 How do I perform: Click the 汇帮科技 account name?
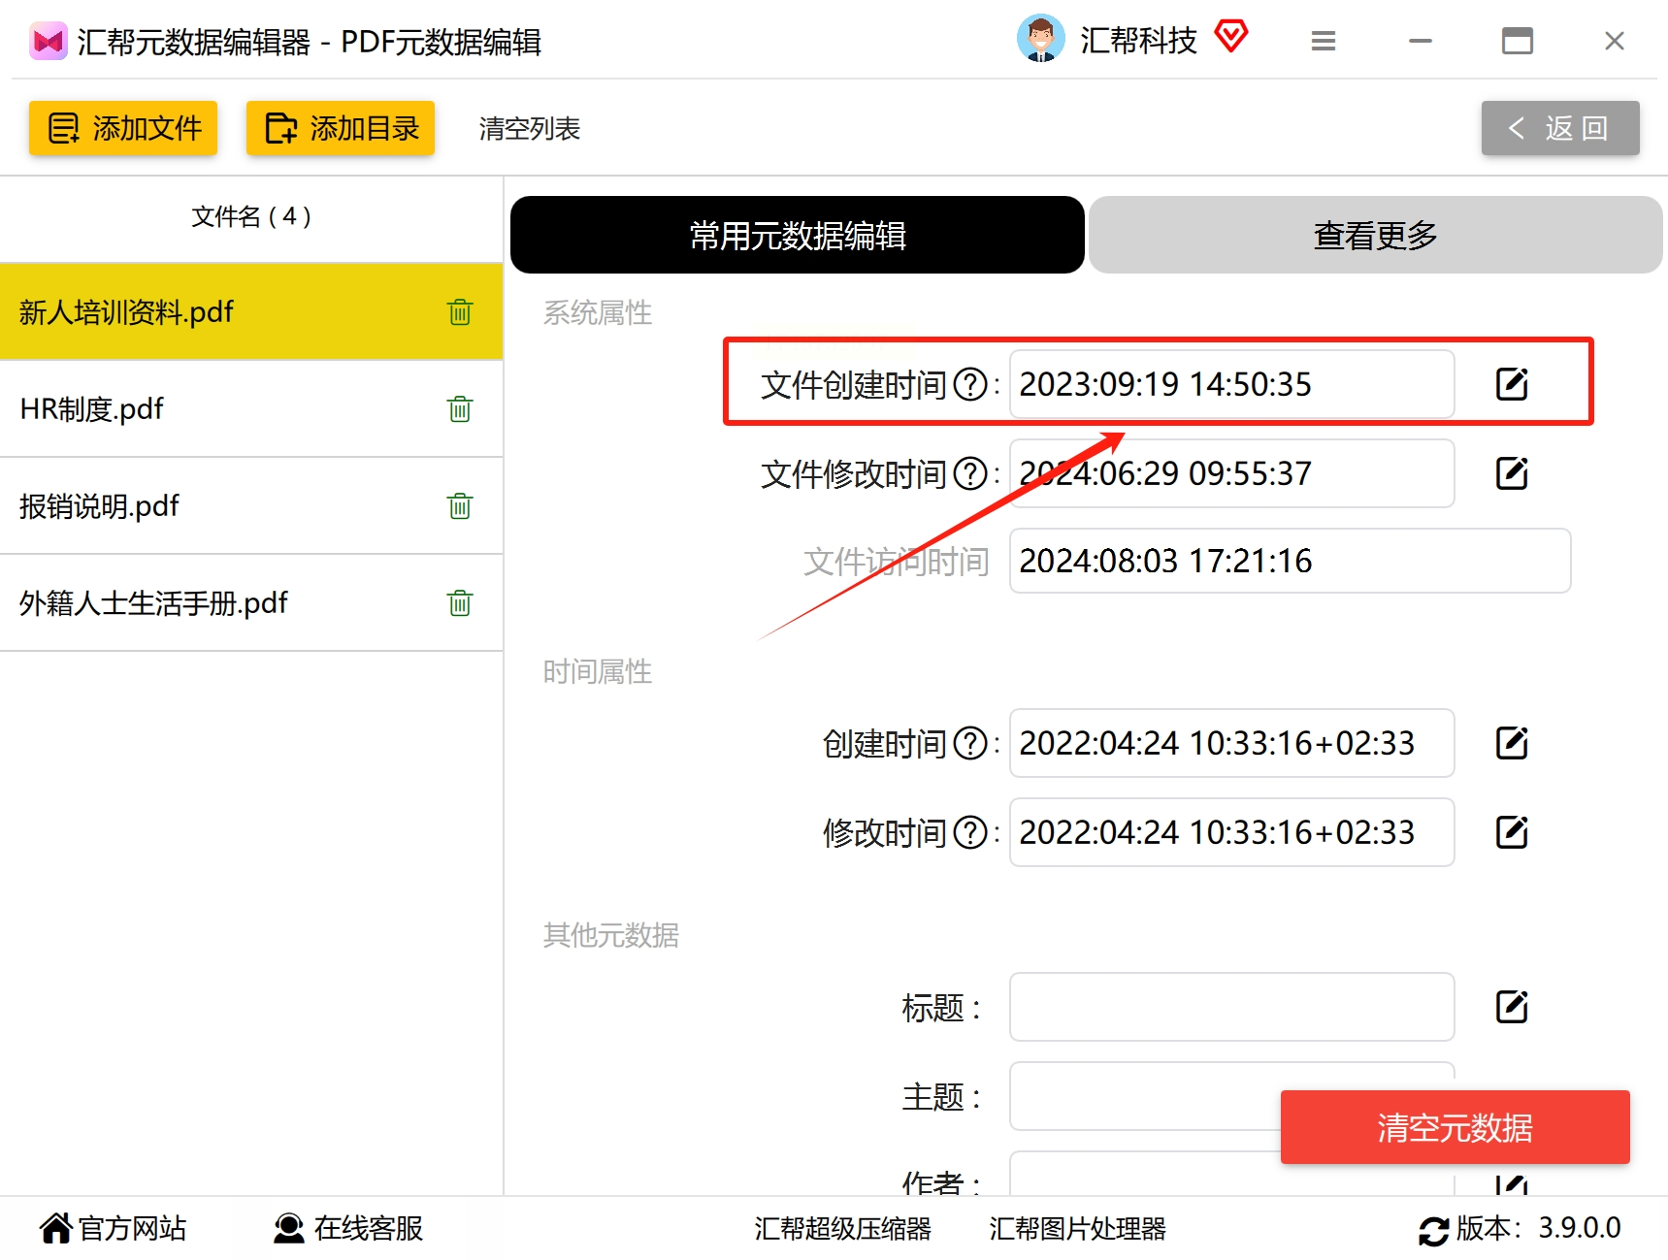1139,41
